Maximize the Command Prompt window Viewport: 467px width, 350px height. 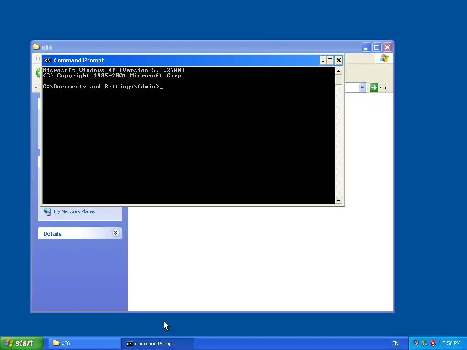(x=330, y=61)
